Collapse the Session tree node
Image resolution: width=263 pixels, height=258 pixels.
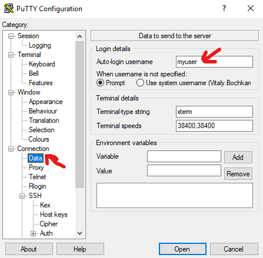click(x=11, y=36)
